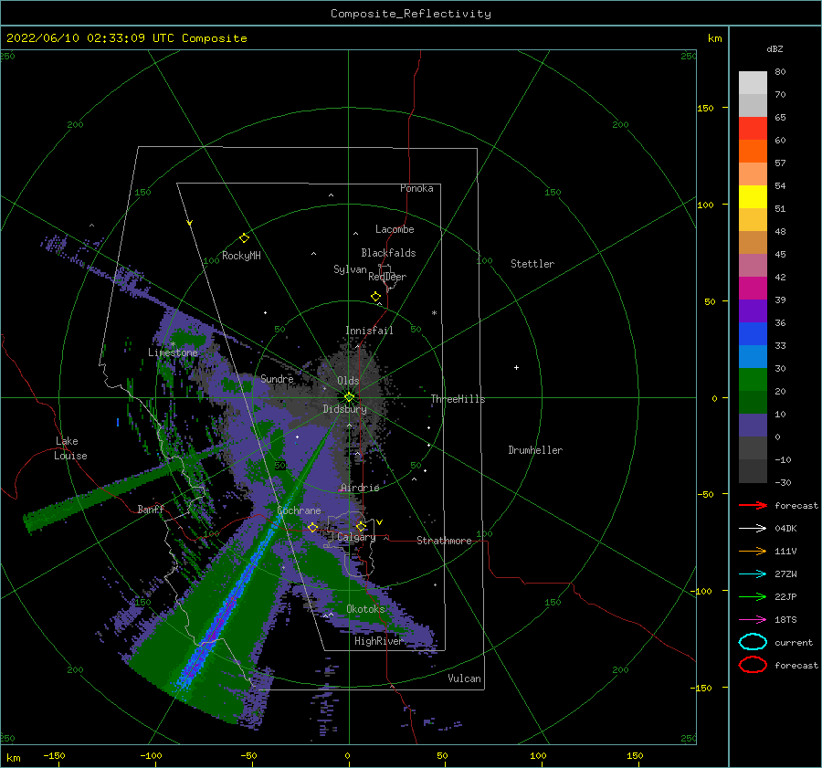Click the 18TS legend label

[x=785, y=620]
